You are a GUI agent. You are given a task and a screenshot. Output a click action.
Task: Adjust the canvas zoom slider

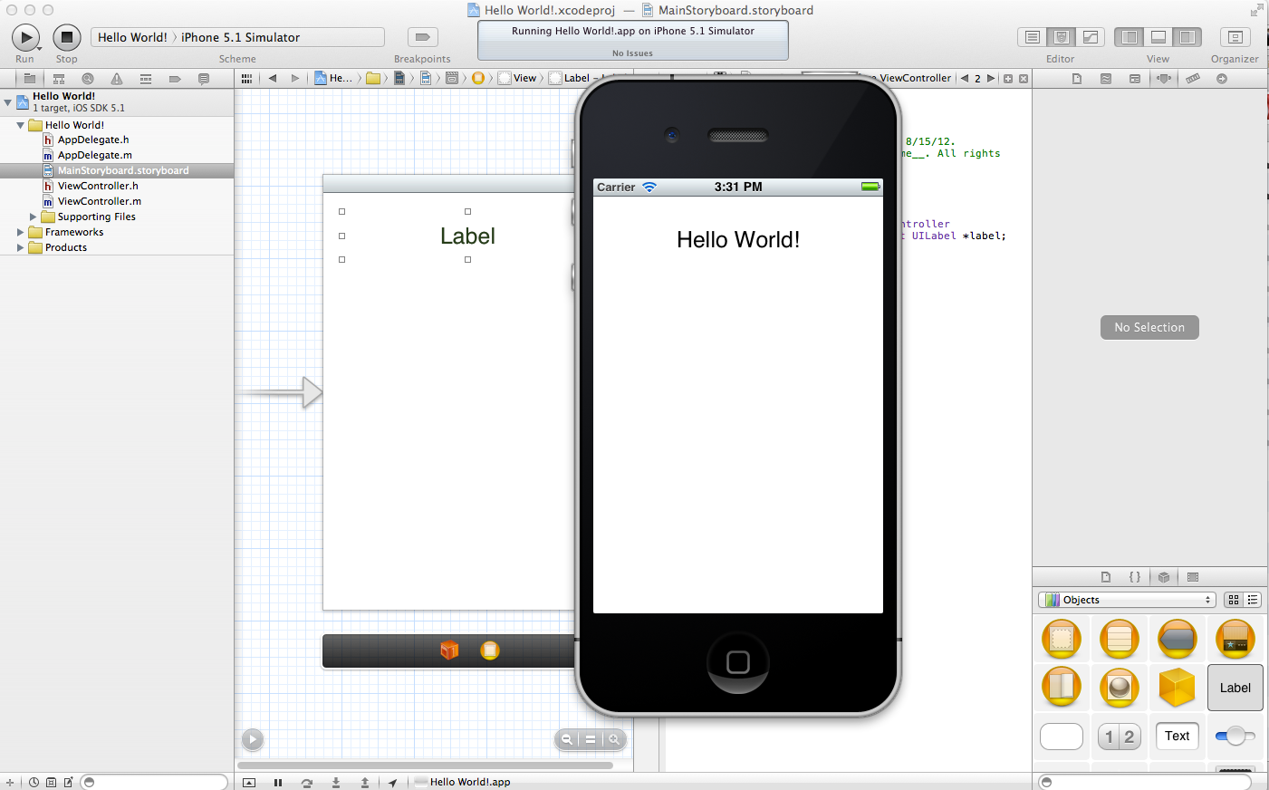point(591,739)
